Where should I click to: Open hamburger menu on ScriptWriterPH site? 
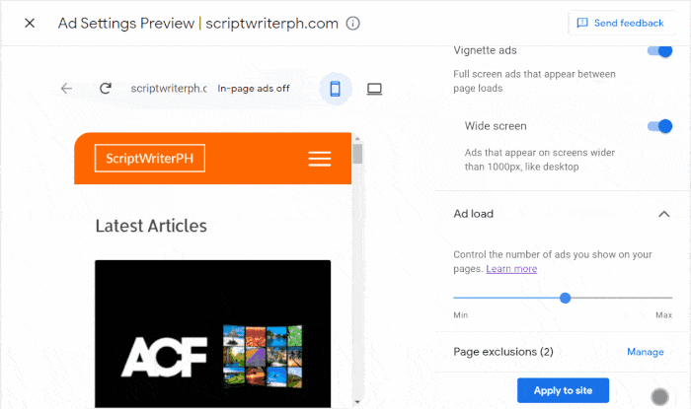pyautogui.click(x=319, y=159)
